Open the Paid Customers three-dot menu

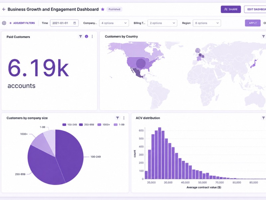point(92,36)
